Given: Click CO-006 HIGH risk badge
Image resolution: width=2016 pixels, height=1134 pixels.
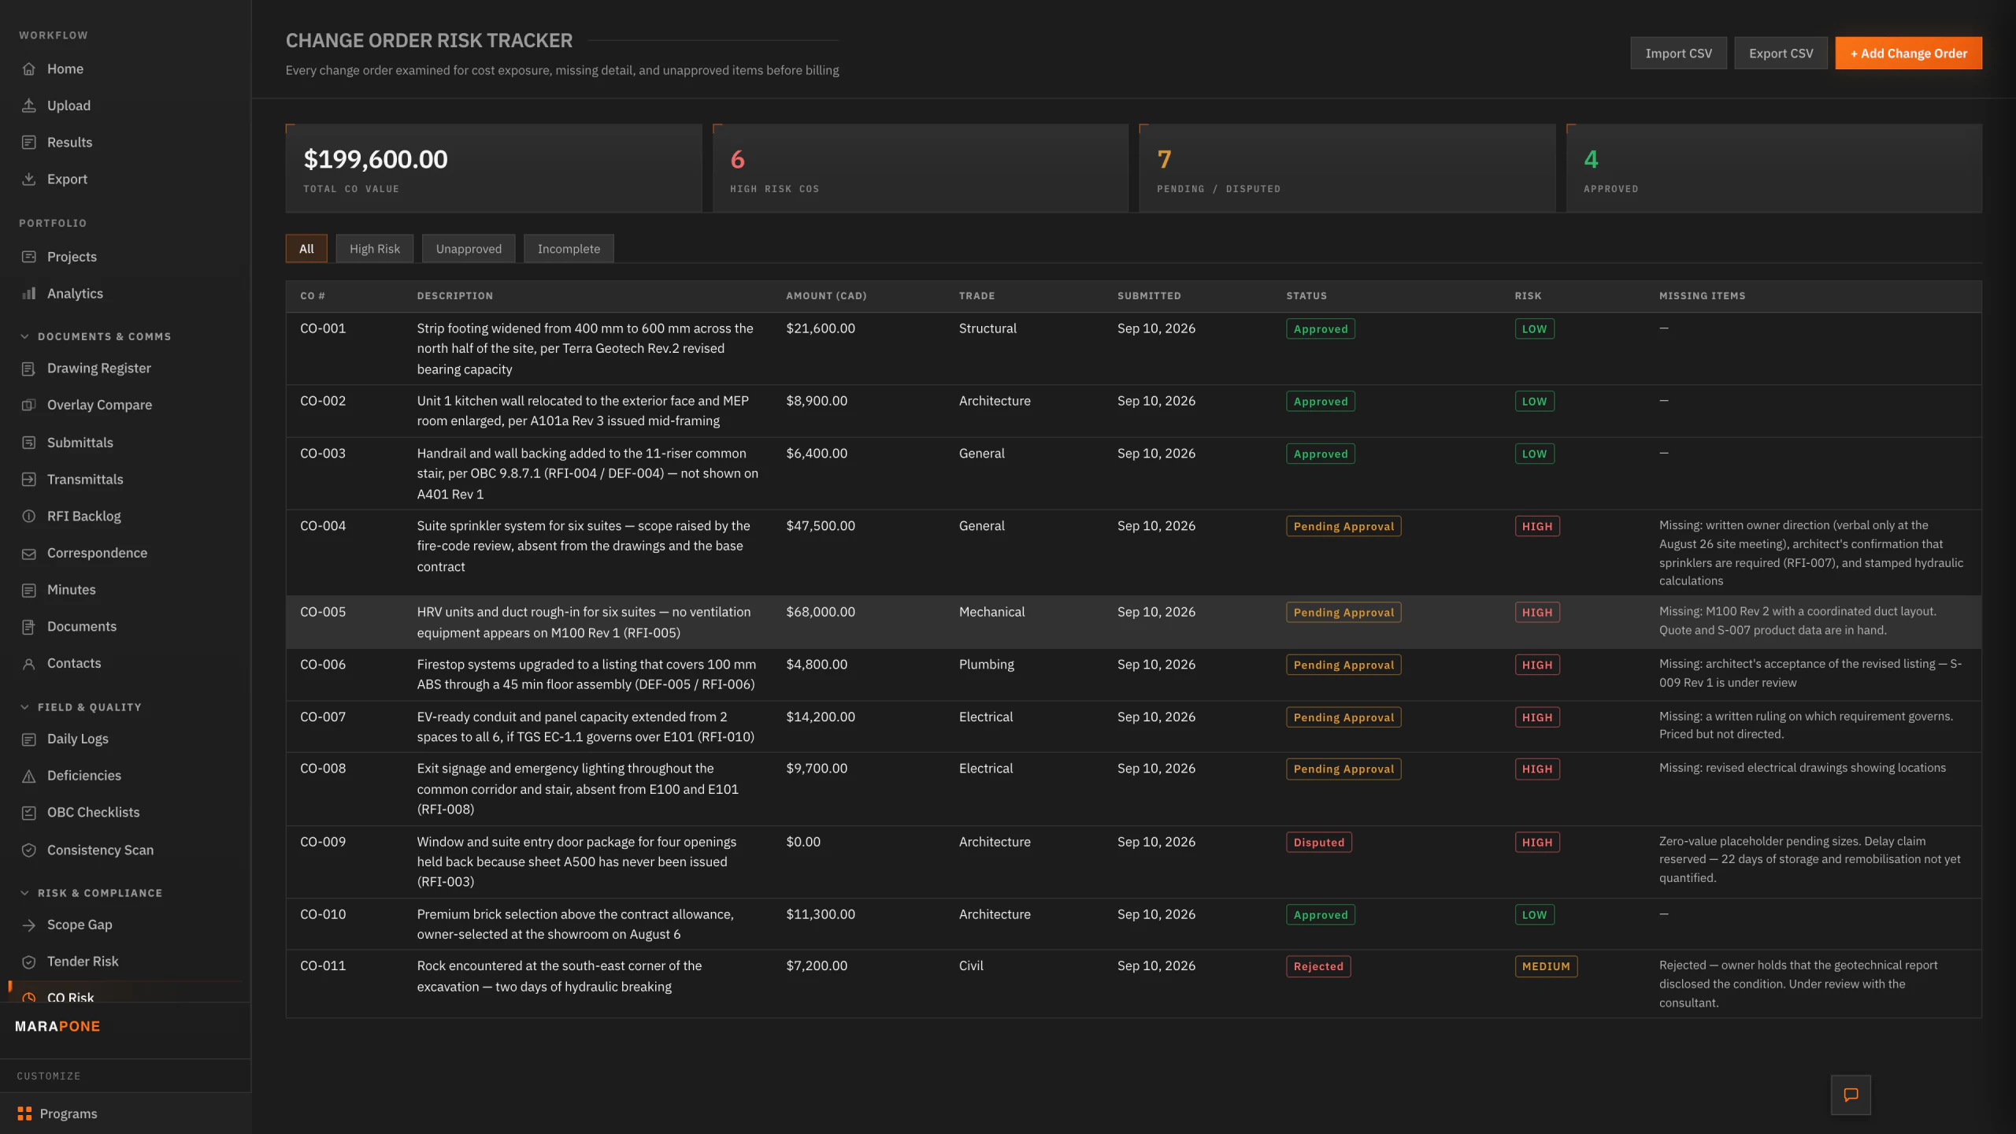Looking at the screenshot, I should pyautogui.click(x=1536, y=665).
